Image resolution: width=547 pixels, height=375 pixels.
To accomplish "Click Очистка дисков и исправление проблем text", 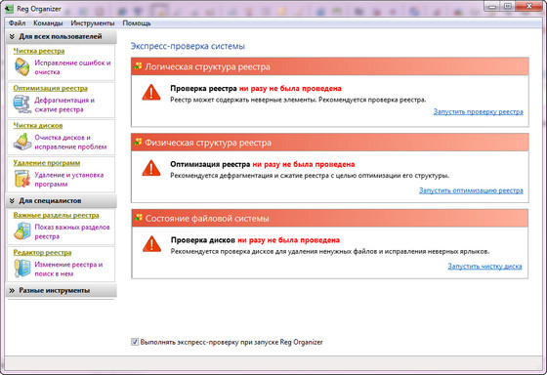I will point(70,142).
